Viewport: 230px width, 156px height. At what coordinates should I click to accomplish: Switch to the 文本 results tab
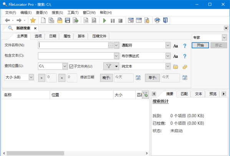click(198, 94)
